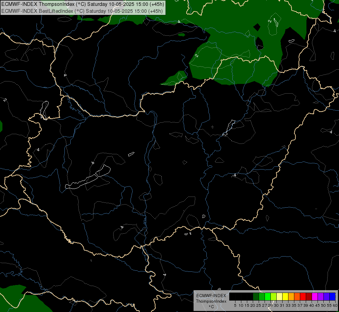Click the dark orange 35–37 legend swatch
This screenshot has height=312, width=339.
point(297,296)
